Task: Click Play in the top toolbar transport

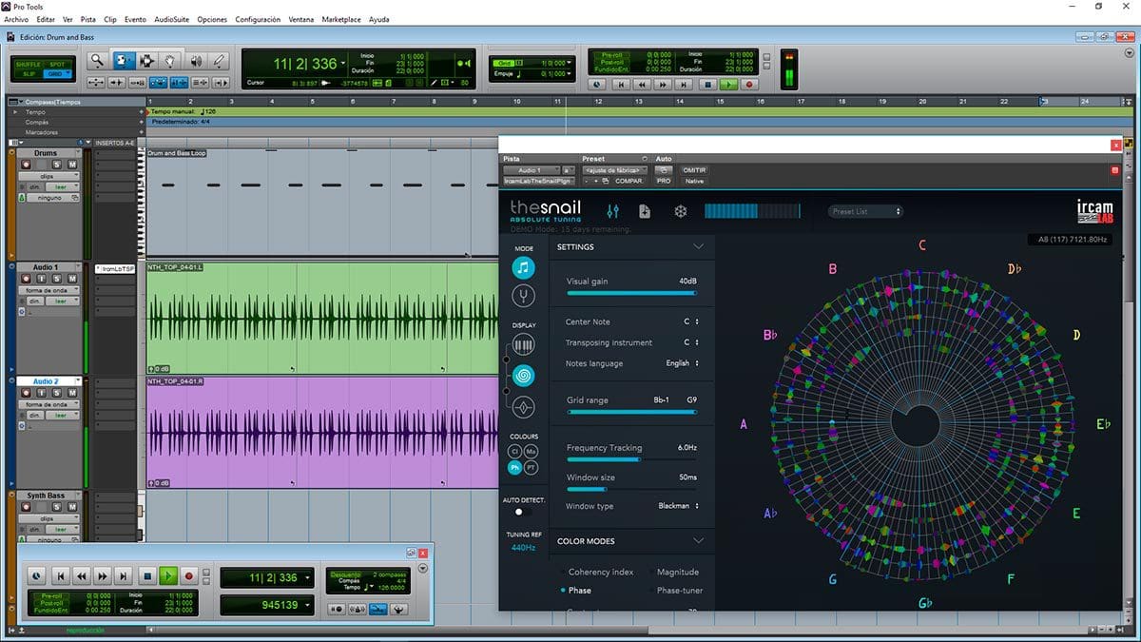Action: pos(728,84)
